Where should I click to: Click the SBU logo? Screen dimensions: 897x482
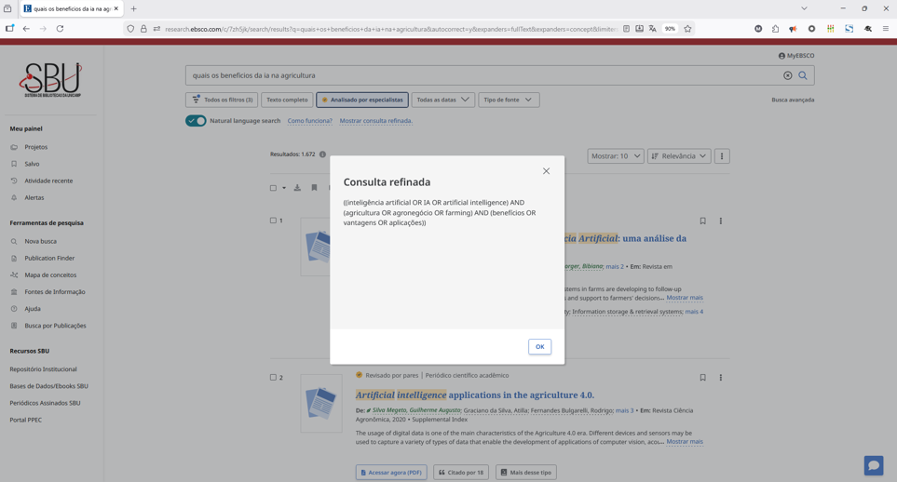[x=51, y=80]
